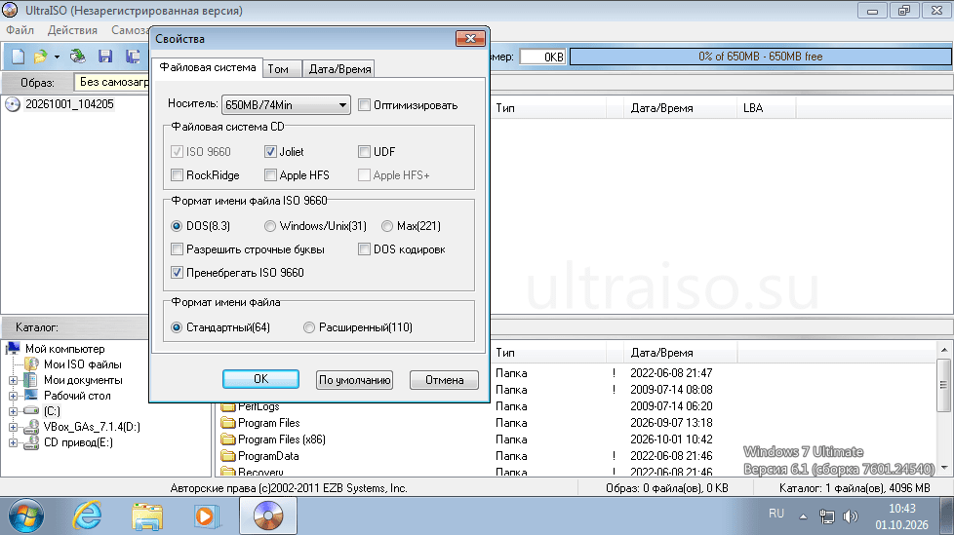The width and height of the screenshot is (954, 535).
Task: Click the OK button
Action: tap(260, 379)
